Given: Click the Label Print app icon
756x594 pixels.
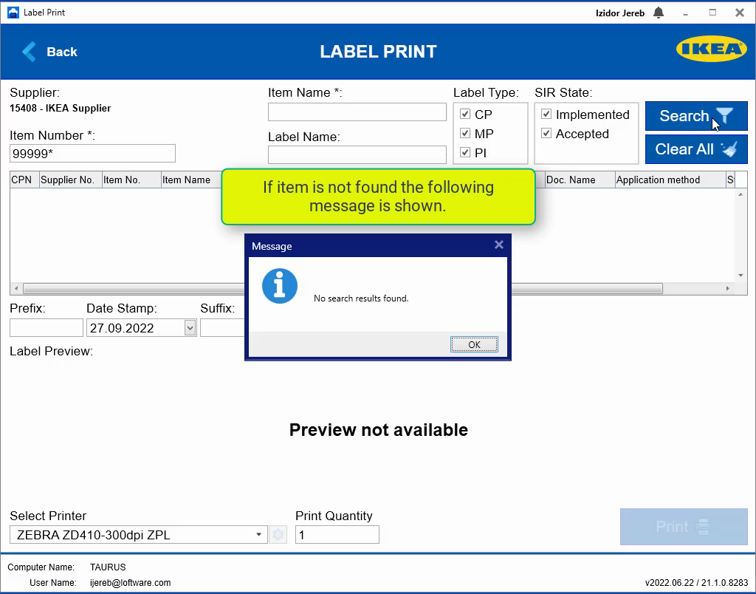Looking at the screenshot, I should (x=13, y=13).
